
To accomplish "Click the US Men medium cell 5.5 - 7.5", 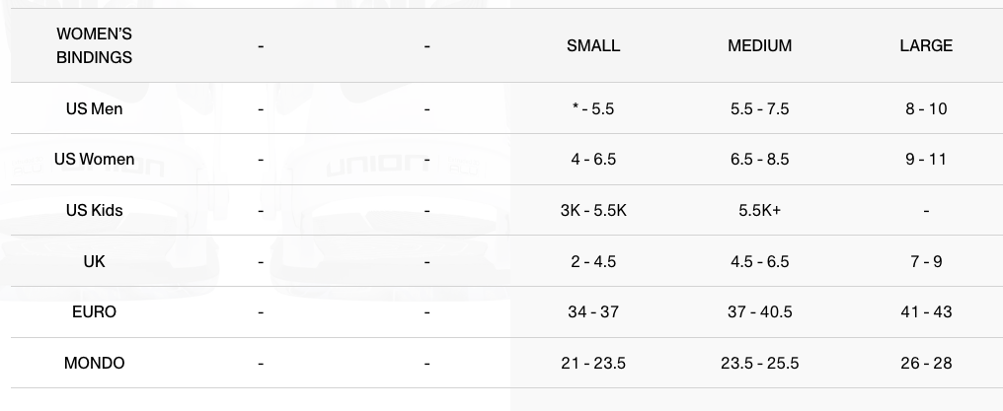I will click(759, 108).
